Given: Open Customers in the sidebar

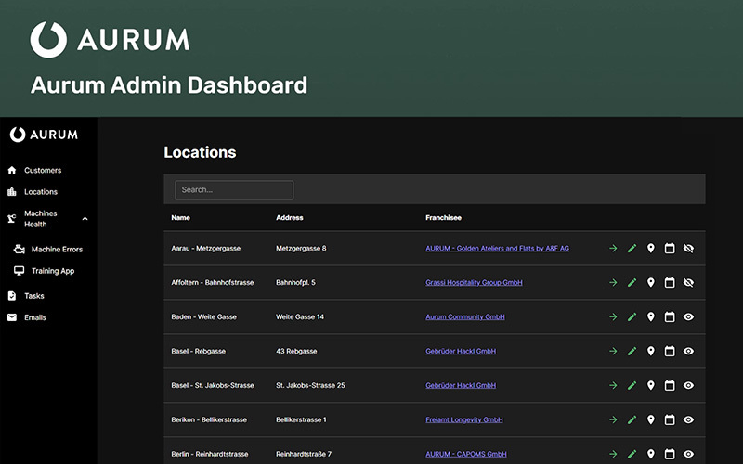Looking at the screenshot, I should point(43,170).
